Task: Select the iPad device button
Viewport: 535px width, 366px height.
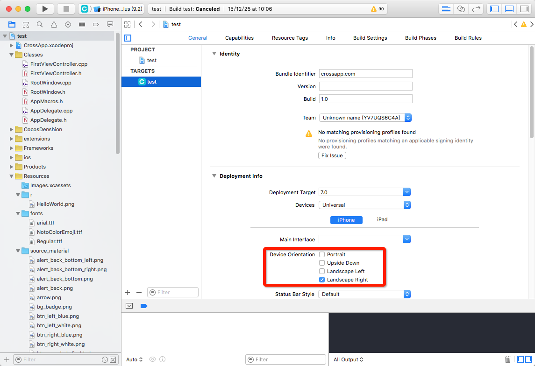Action: (x=382, y=219)
